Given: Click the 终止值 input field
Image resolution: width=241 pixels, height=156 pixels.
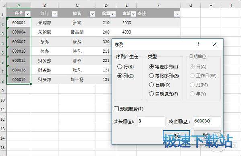Looking at the screenshot, I should tap(207, 122).
